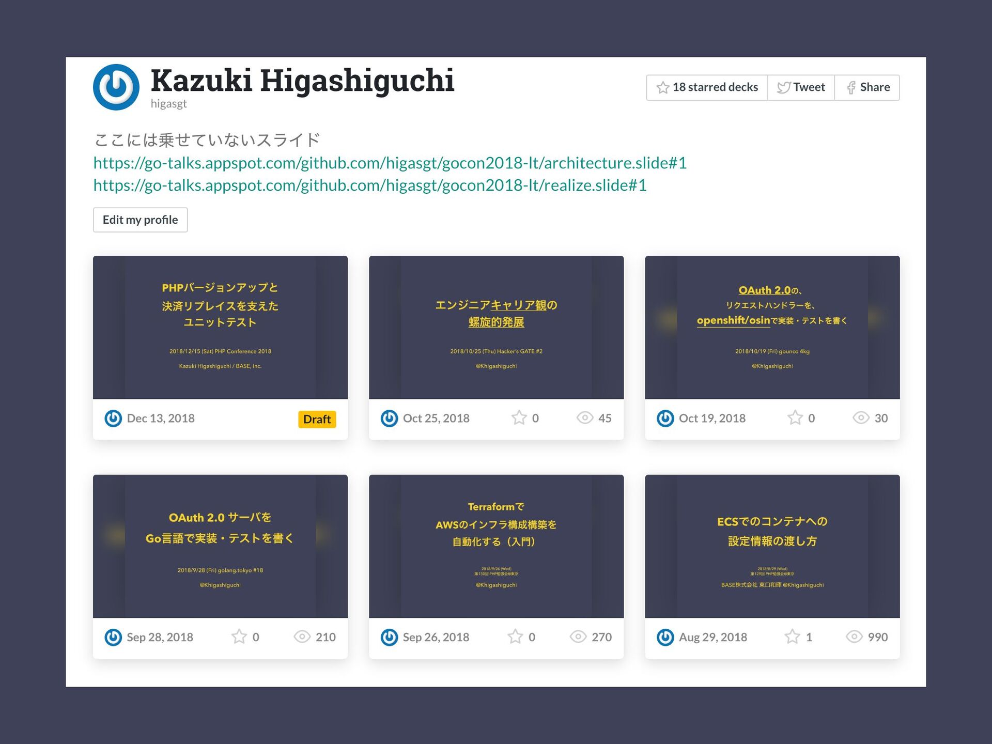
Task: Star the Oct 25, 2018 deck
Action: click(519, 417)
